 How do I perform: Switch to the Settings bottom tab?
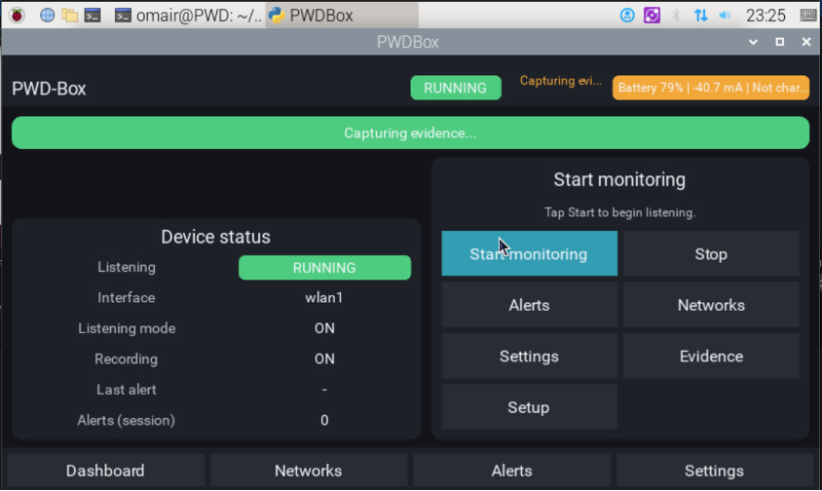pyautogui.click(x=715, y=471)
